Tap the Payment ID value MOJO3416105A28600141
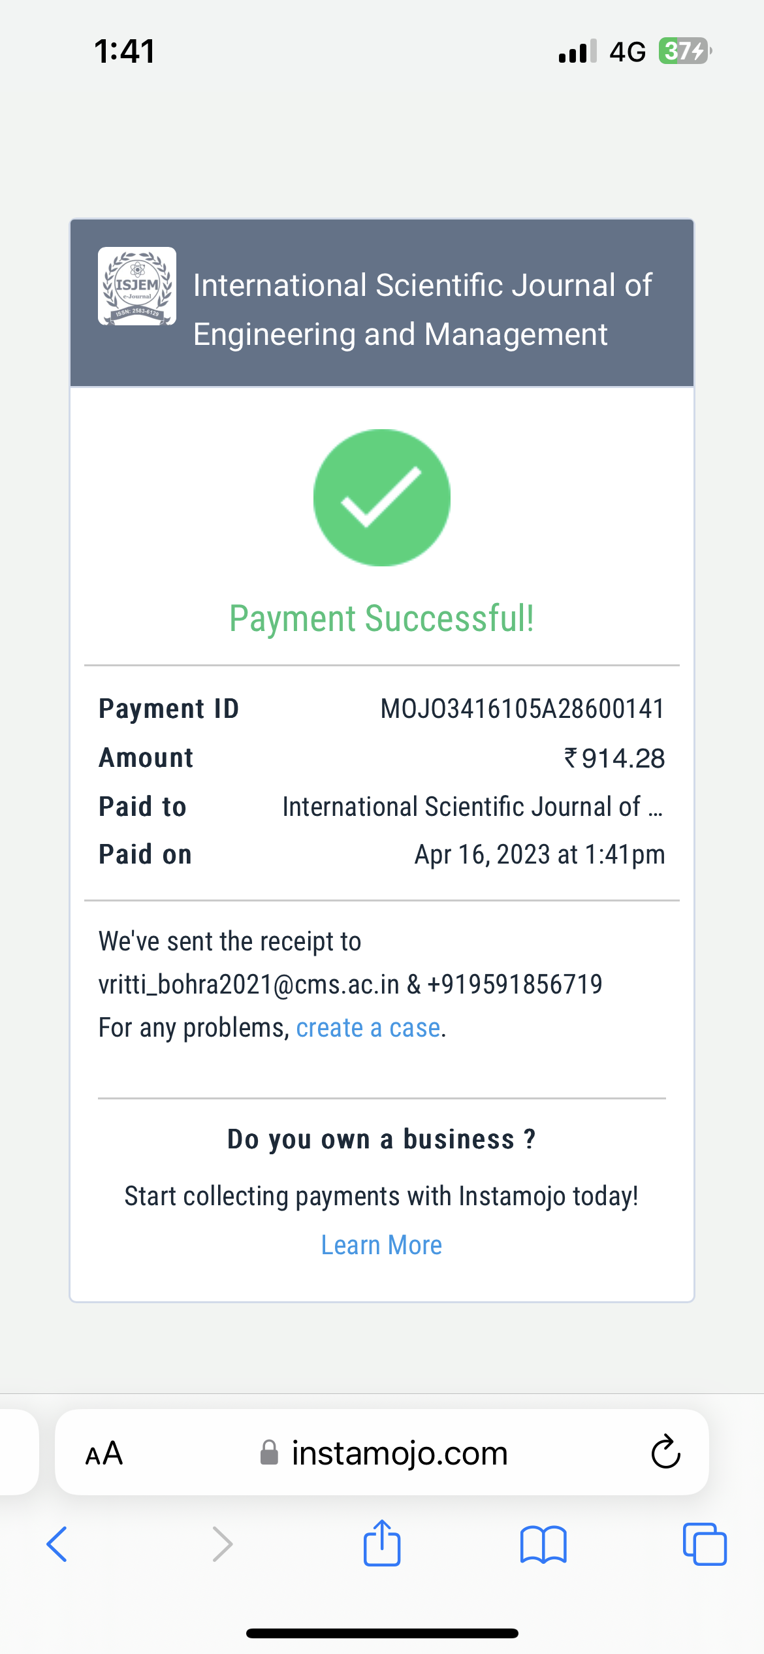 [x=522, y=709]
